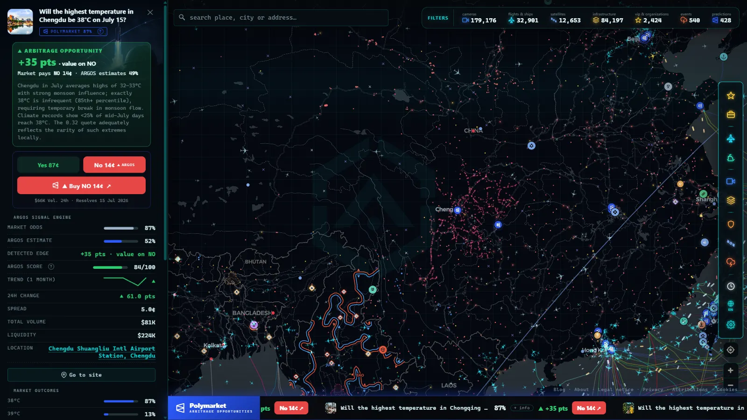
Task: Toggle the video camera layer in sidebar
Action: 731,181
